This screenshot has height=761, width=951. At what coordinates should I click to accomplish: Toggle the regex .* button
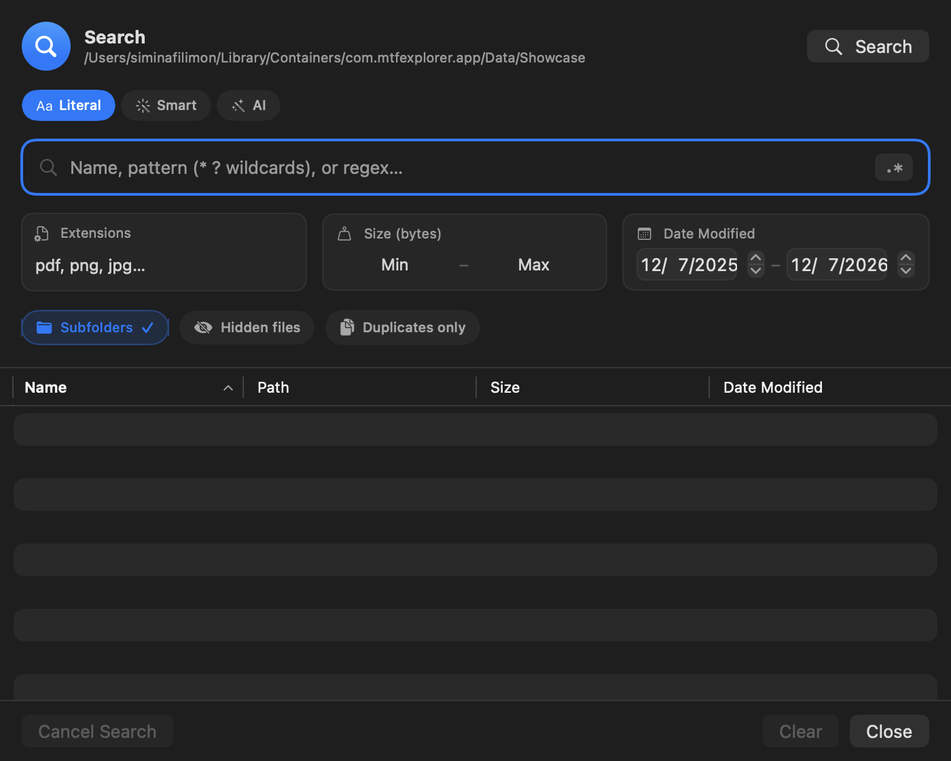pos(893,167)
